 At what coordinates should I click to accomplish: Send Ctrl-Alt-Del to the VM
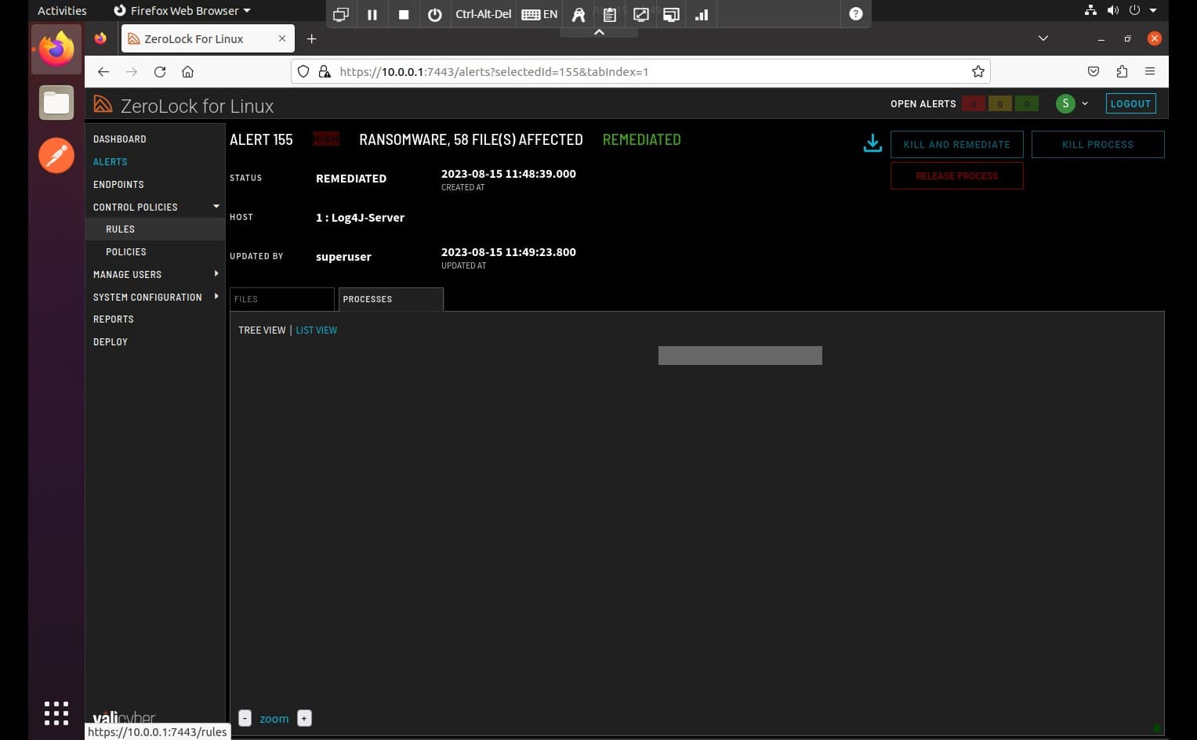point(483,14)
